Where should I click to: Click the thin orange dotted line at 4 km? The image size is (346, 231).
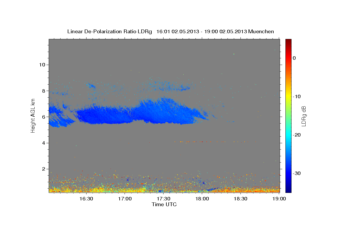tap(215, 142)
